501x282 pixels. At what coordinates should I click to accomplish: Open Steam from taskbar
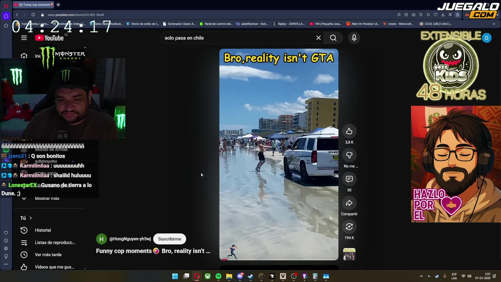pos(250,277)
